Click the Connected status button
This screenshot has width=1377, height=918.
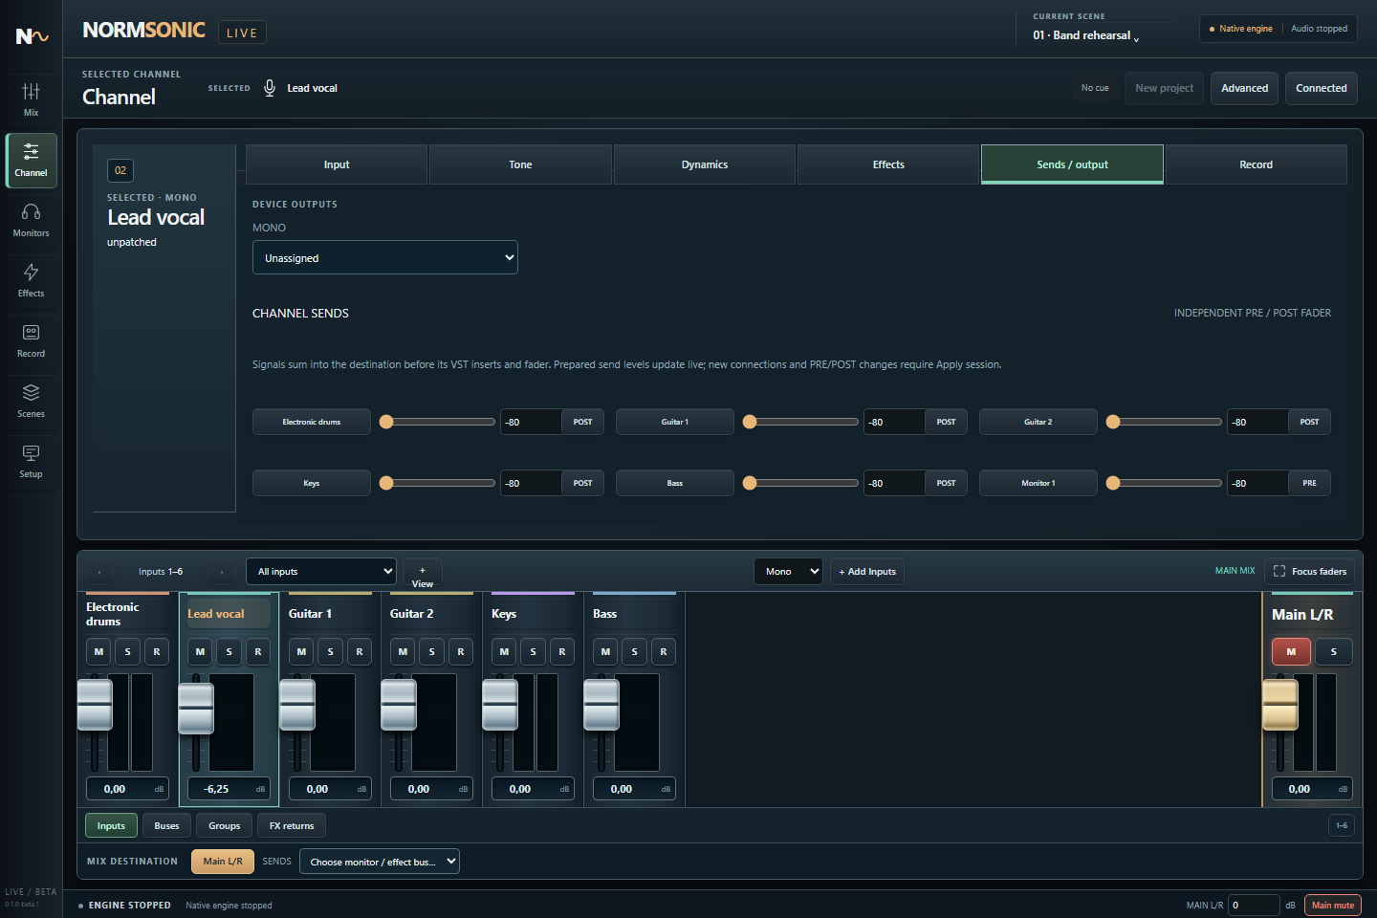1321,88
